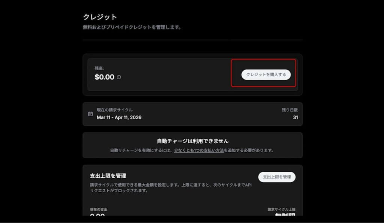This screenshot has width=384, height=223.
Task: Click the calendar icon in billing cycle card
Action: tap(90, 114)
